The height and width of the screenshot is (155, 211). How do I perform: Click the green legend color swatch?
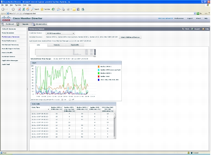tap(99, 73)
